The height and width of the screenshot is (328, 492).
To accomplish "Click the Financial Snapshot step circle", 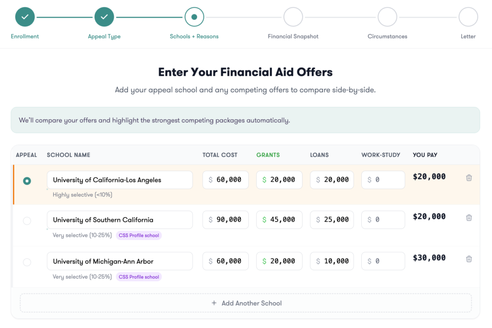I will point(293,16).
